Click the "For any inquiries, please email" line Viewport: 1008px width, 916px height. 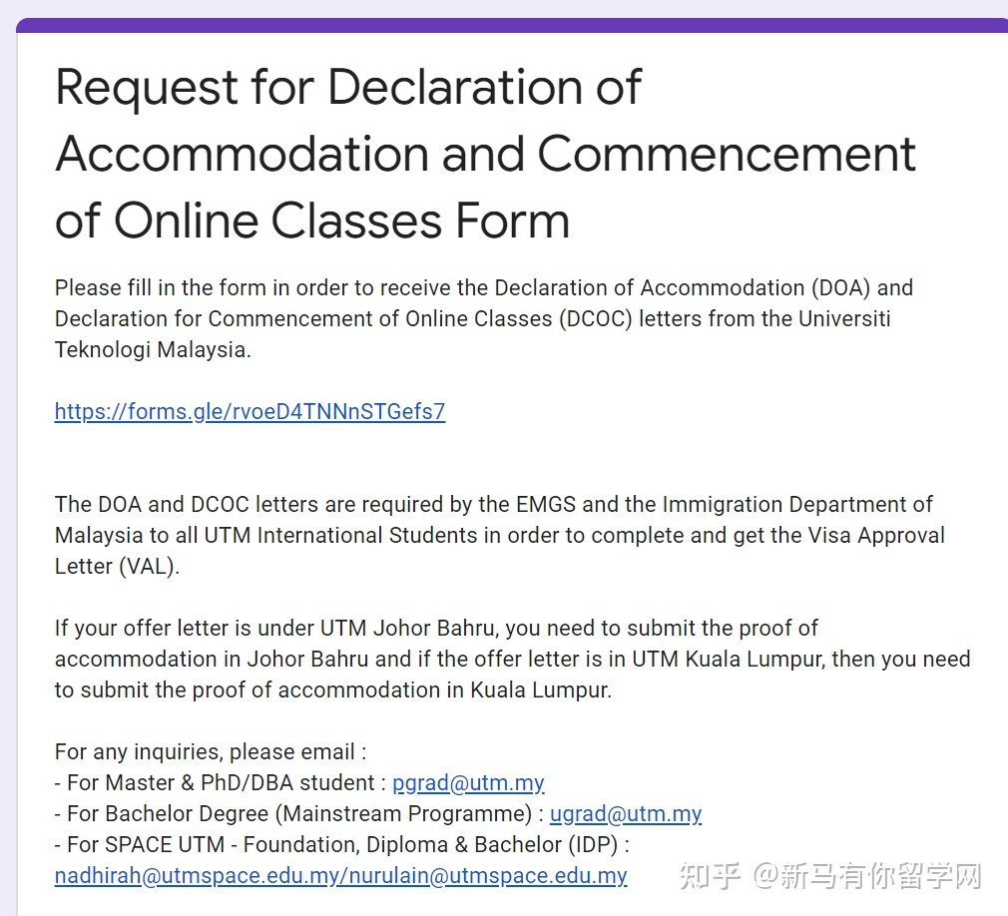click(210, 752)
